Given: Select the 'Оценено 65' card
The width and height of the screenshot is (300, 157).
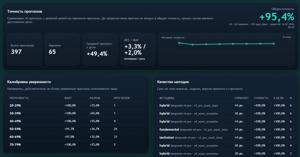Looking at the screenshot, I should tap(62, 49).
